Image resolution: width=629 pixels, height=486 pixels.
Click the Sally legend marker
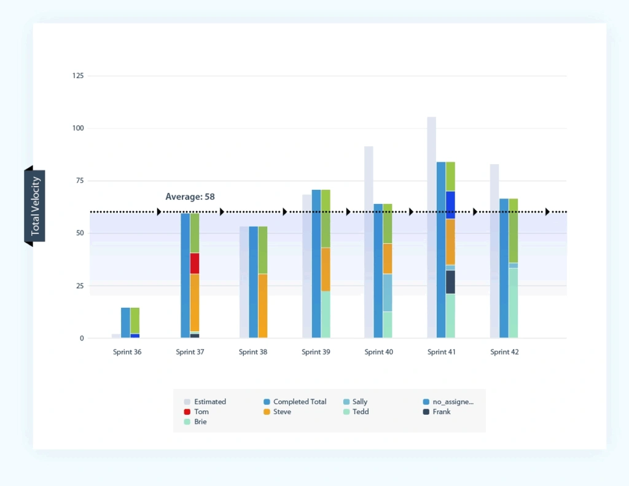pyautogui.click(x=346, y=402)
